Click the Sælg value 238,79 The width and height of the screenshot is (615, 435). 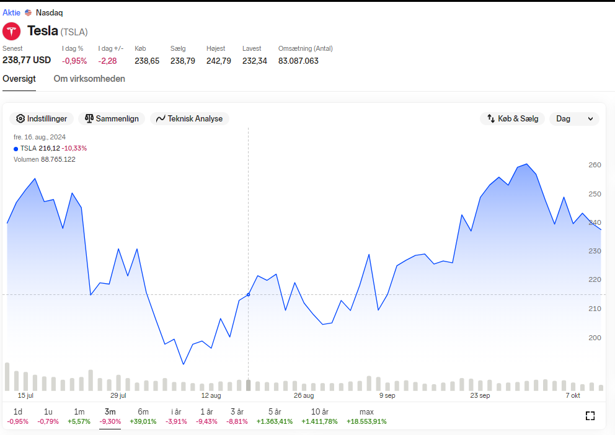click(x=183, y=61)
